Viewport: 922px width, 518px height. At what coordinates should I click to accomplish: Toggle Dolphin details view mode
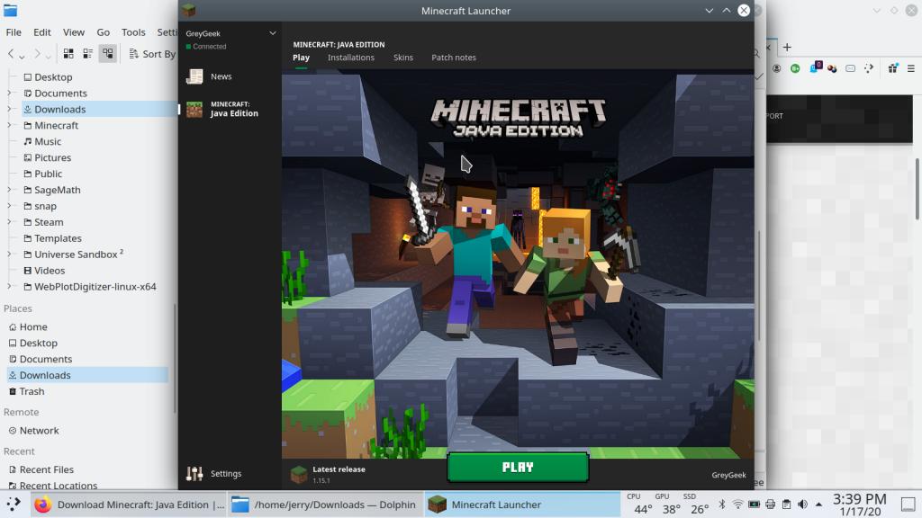tap(107, 54)
